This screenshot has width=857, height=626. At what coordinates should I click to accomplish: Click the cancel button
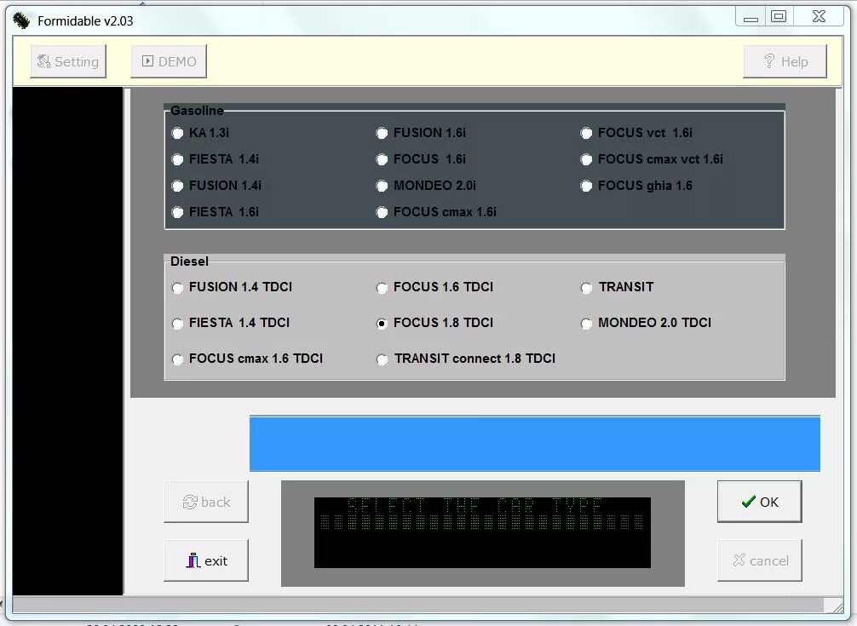(x=760, y=561)
